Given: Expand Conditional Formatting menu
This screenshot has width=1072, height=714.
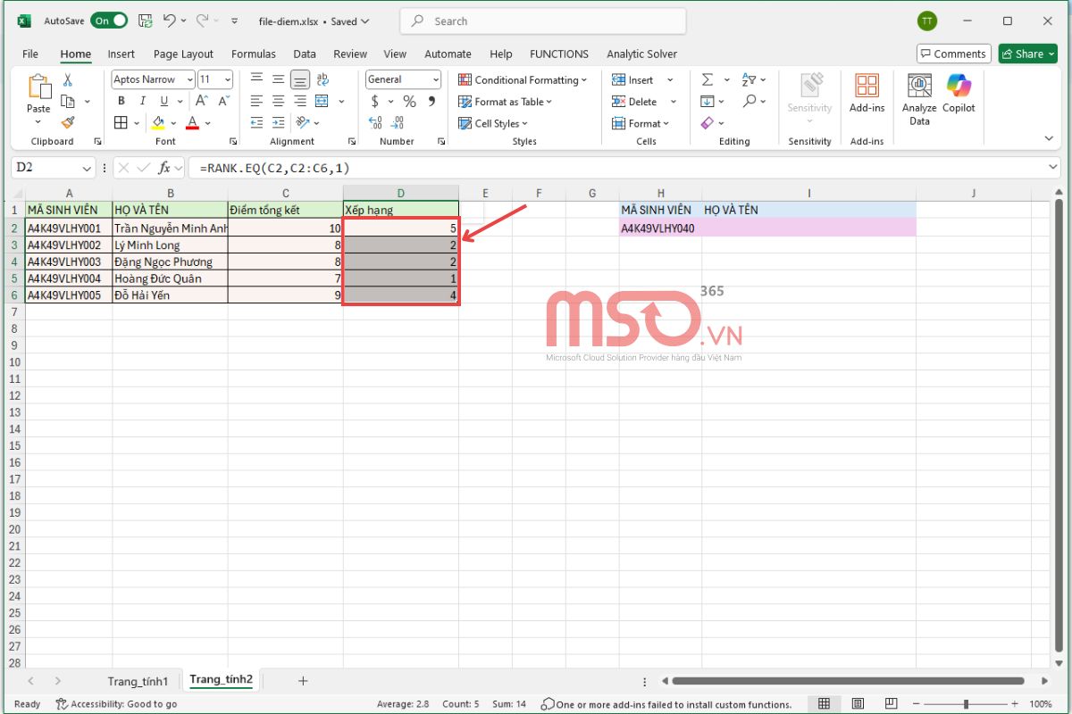Looking at the screenshot, I should click(523, 79).
